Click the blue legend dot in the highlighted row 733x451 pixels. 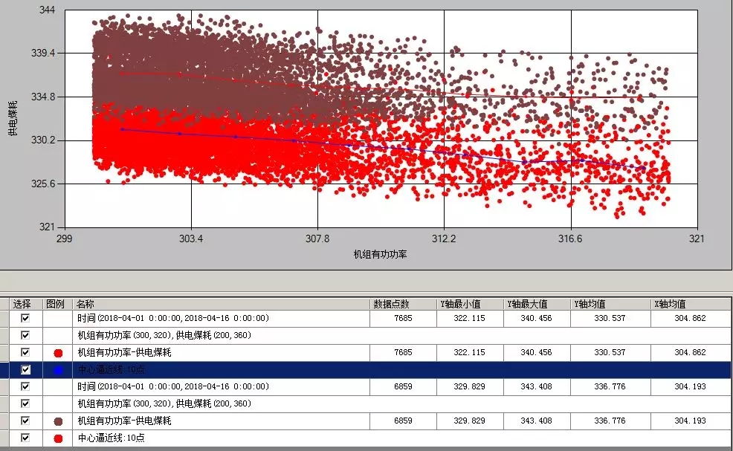coord(58,369)
